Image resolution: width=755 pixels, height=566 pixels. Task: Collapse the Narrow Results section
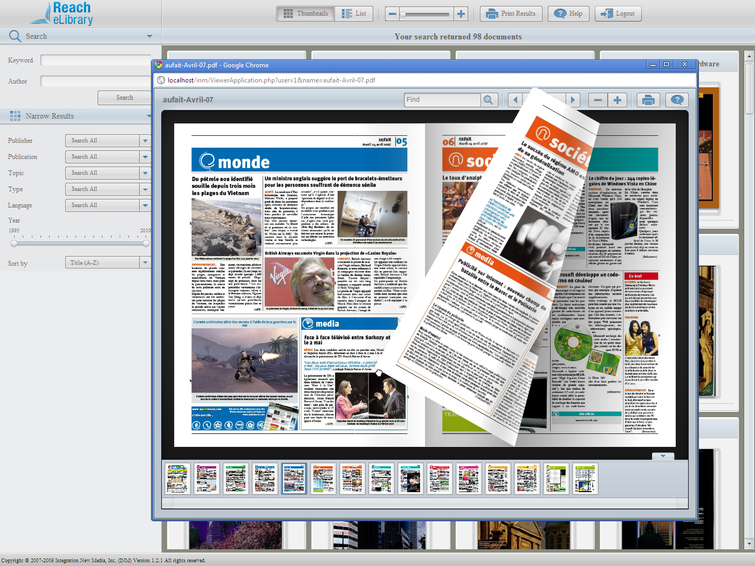pos(149,116)
